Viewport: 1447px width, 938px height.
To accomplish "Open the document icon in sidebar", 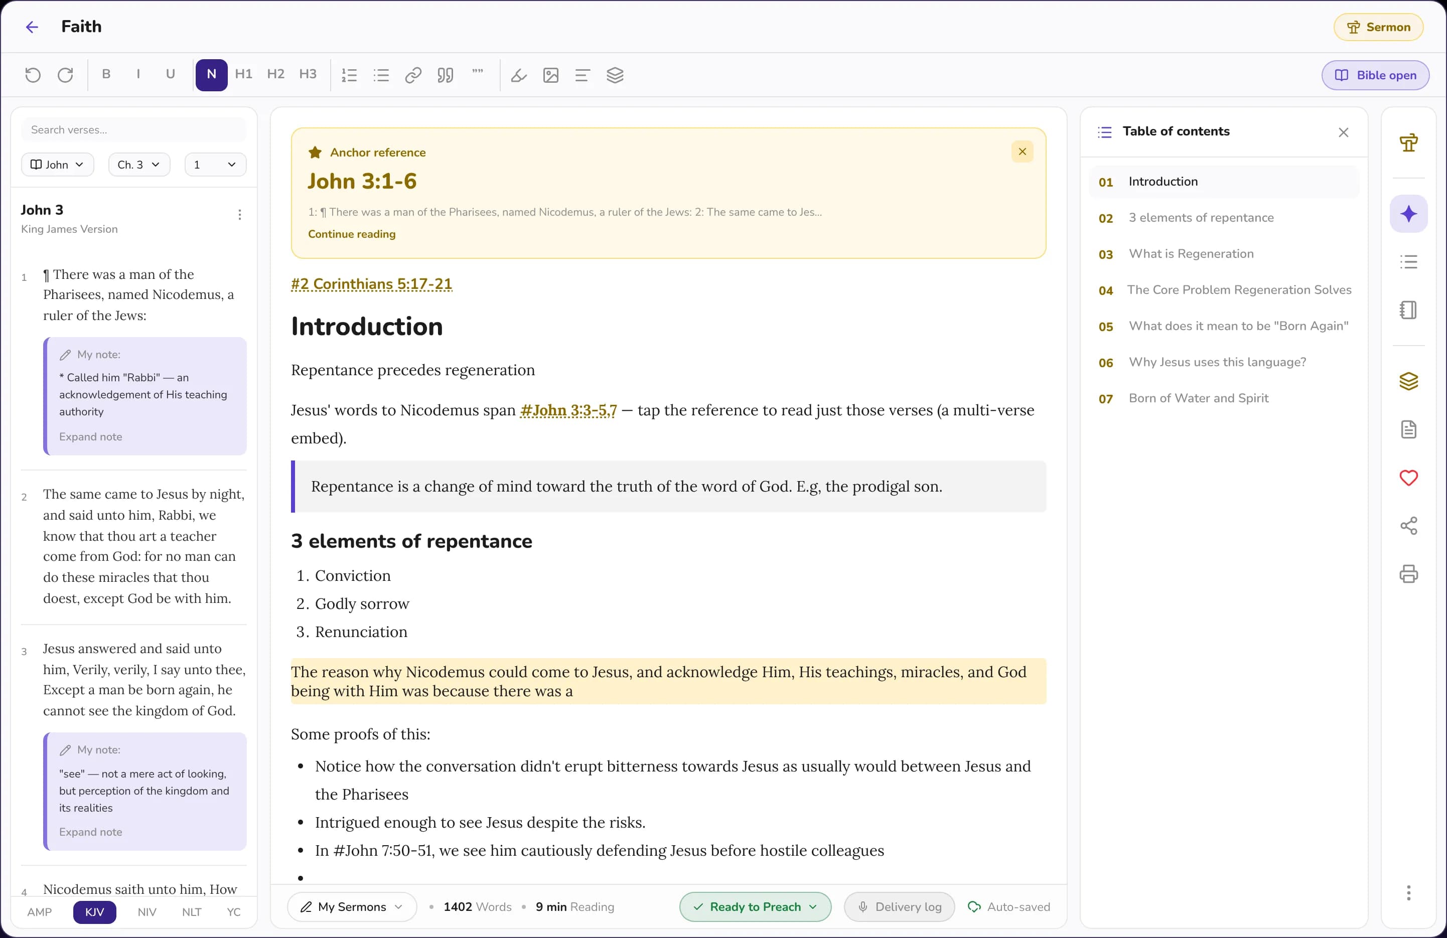I will click(x=1408, y=430).
